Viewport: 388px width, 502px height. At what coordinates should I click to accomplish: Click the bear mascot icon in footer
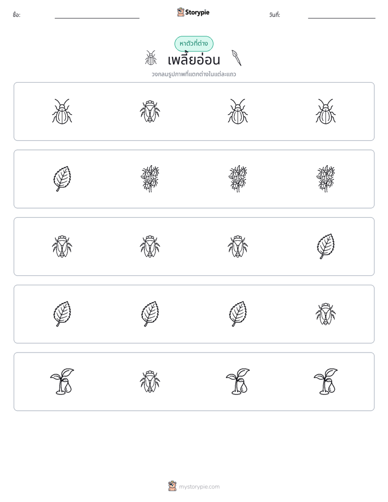point(172,486)
